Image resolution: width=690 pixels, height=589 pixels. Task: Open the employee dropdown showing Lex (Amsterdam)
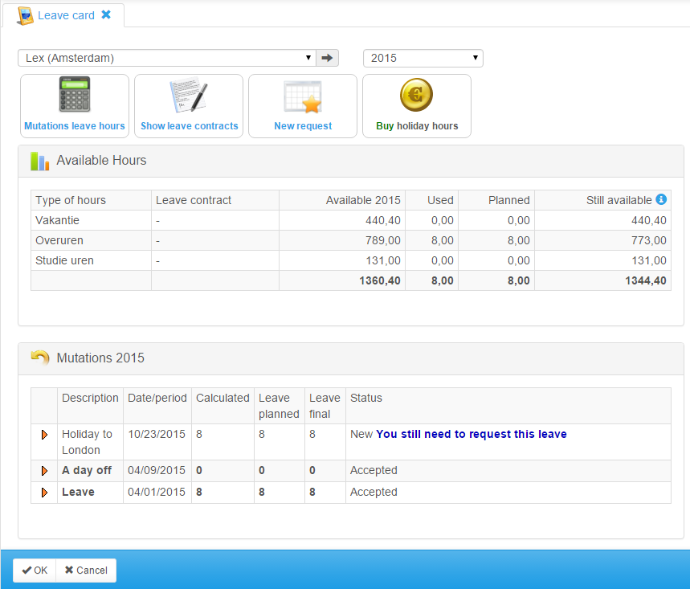coord(165,57)
